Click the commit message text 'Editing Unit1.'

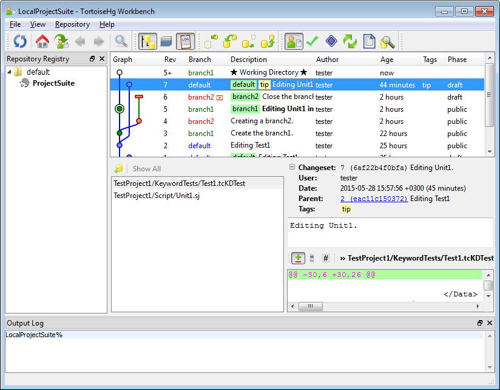click(323, 225)
